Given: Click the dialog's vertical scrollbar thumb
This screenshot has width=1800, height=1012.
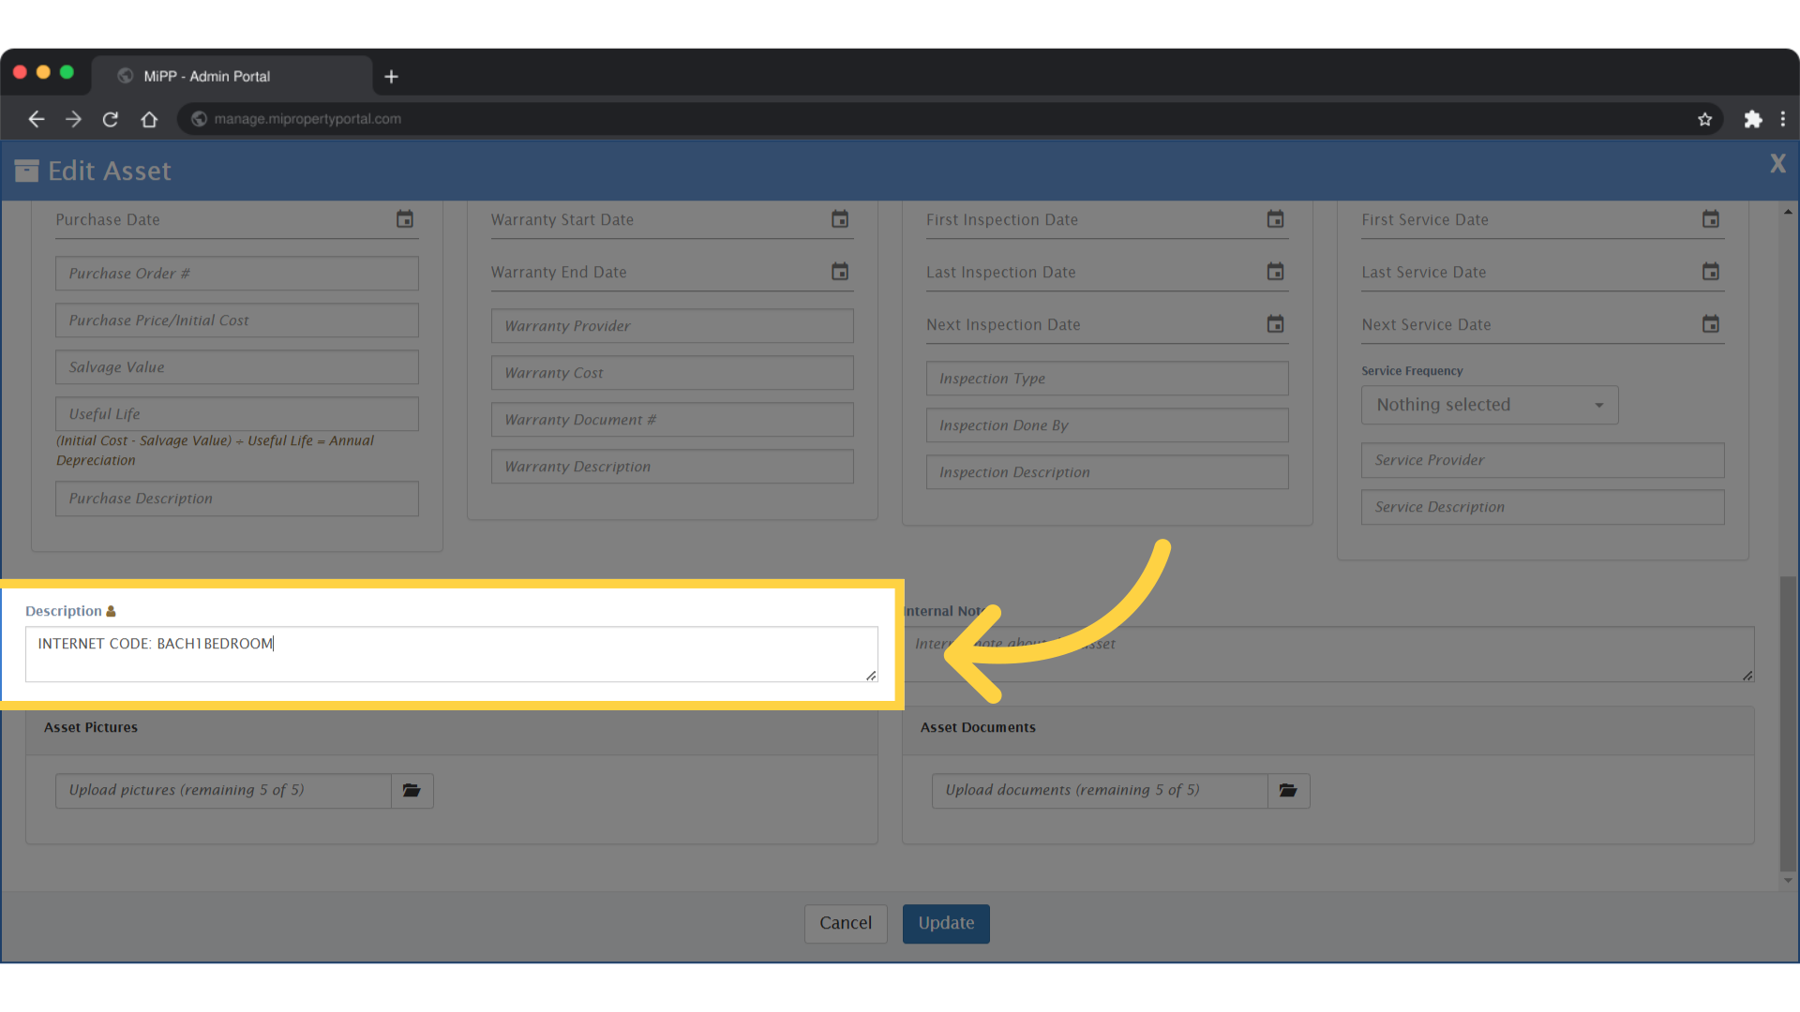Looking at the screenshot, I should coord(1788,722).
